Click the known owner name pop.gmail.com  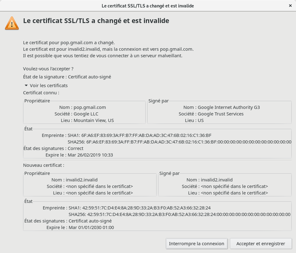tap(90, 107)
